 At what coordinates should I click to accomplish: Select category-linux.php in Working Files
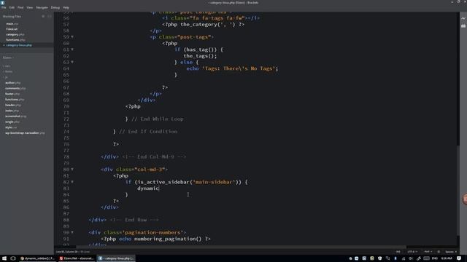pos(19,45)
